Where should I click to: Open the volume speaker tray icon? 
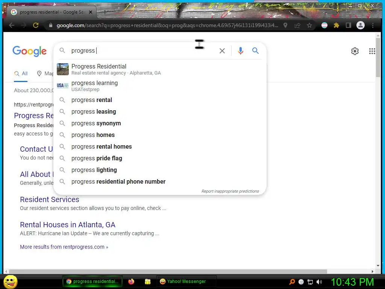319,282
